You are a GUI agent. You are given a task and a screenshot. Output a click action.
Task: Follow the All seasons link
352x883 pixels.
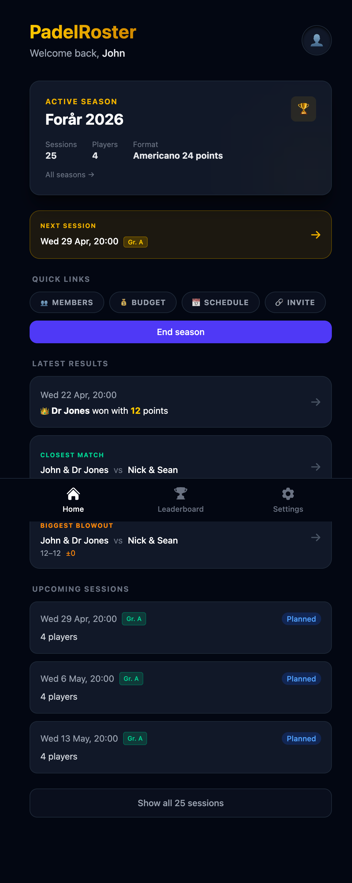70,174
